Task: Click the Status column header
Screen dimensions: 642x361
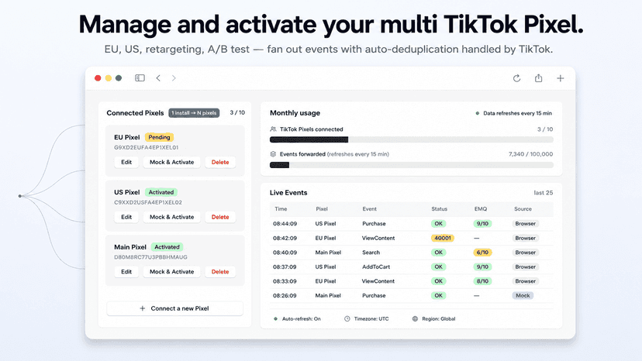Action: point(440,208)
